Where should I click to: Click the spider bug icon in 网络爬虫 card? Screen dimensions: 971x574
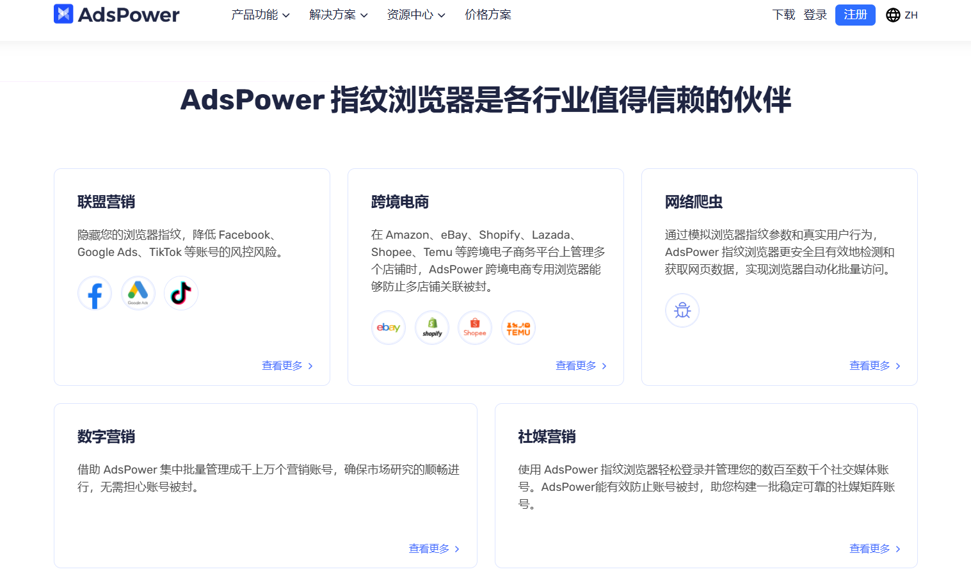pyautogui.click(x=682, y=310)
